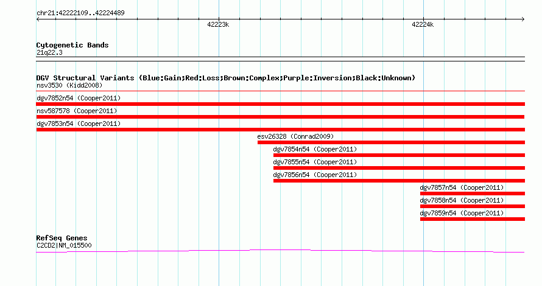The width and height of the screenshot is (542, 286).
Task: Select the dgv7854n54 red variant bar
Action: [399, 155]
